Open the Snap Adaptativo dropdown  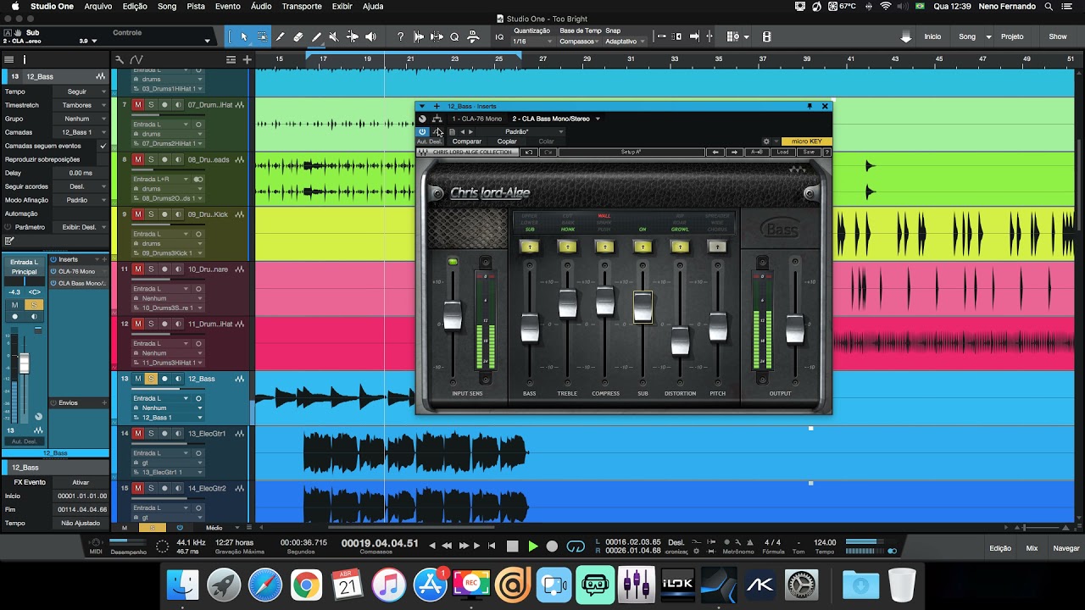click(x=624, y=42)
